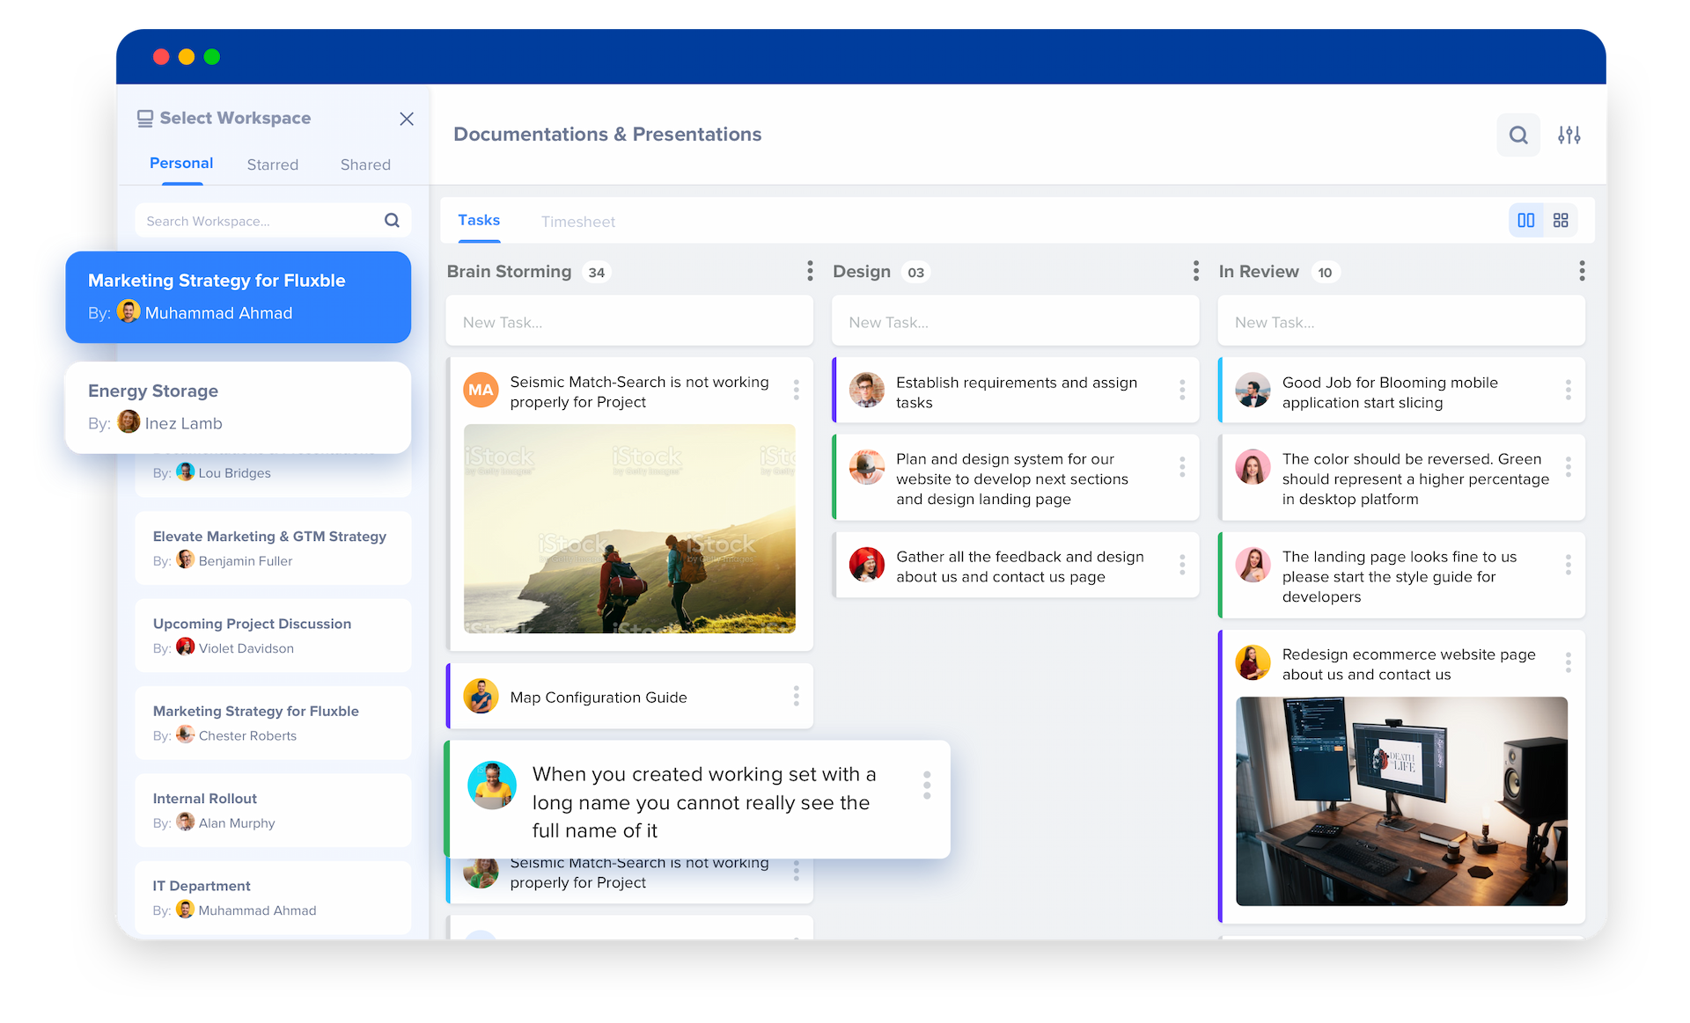Click avatar on Gather all the feedback card
Screen dimensions: 1690x1023
pyautogui.click(x=866, y=565)
